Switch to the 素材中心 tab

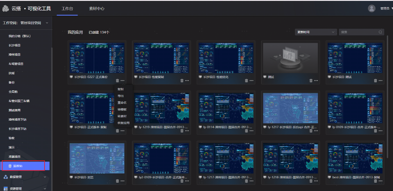point(97,9)
